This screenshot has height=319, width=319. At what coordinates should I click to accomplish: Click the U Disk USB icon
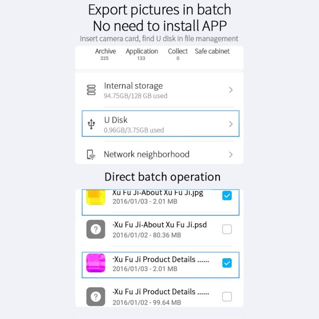point(91,124)
